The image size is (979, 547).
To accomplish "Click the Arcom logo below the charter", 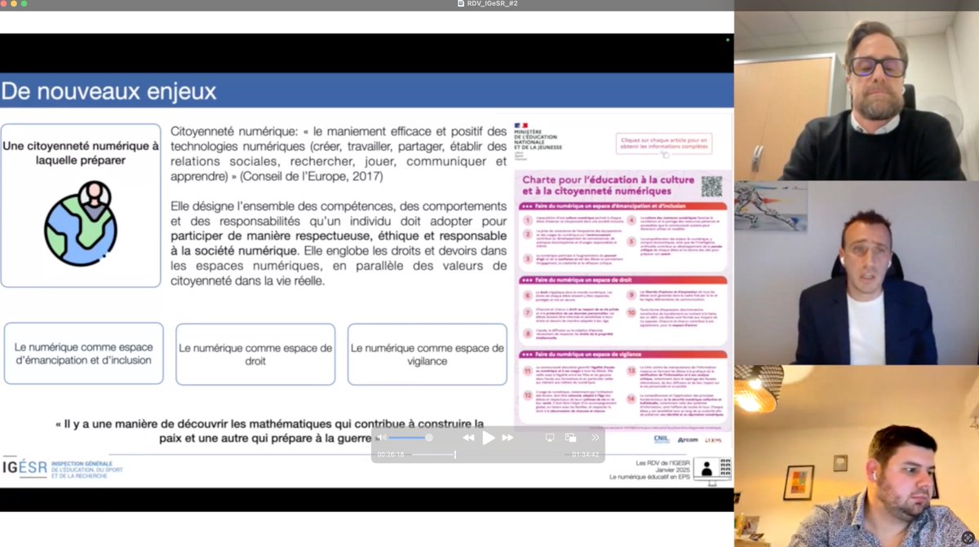I will click(687, 439).
